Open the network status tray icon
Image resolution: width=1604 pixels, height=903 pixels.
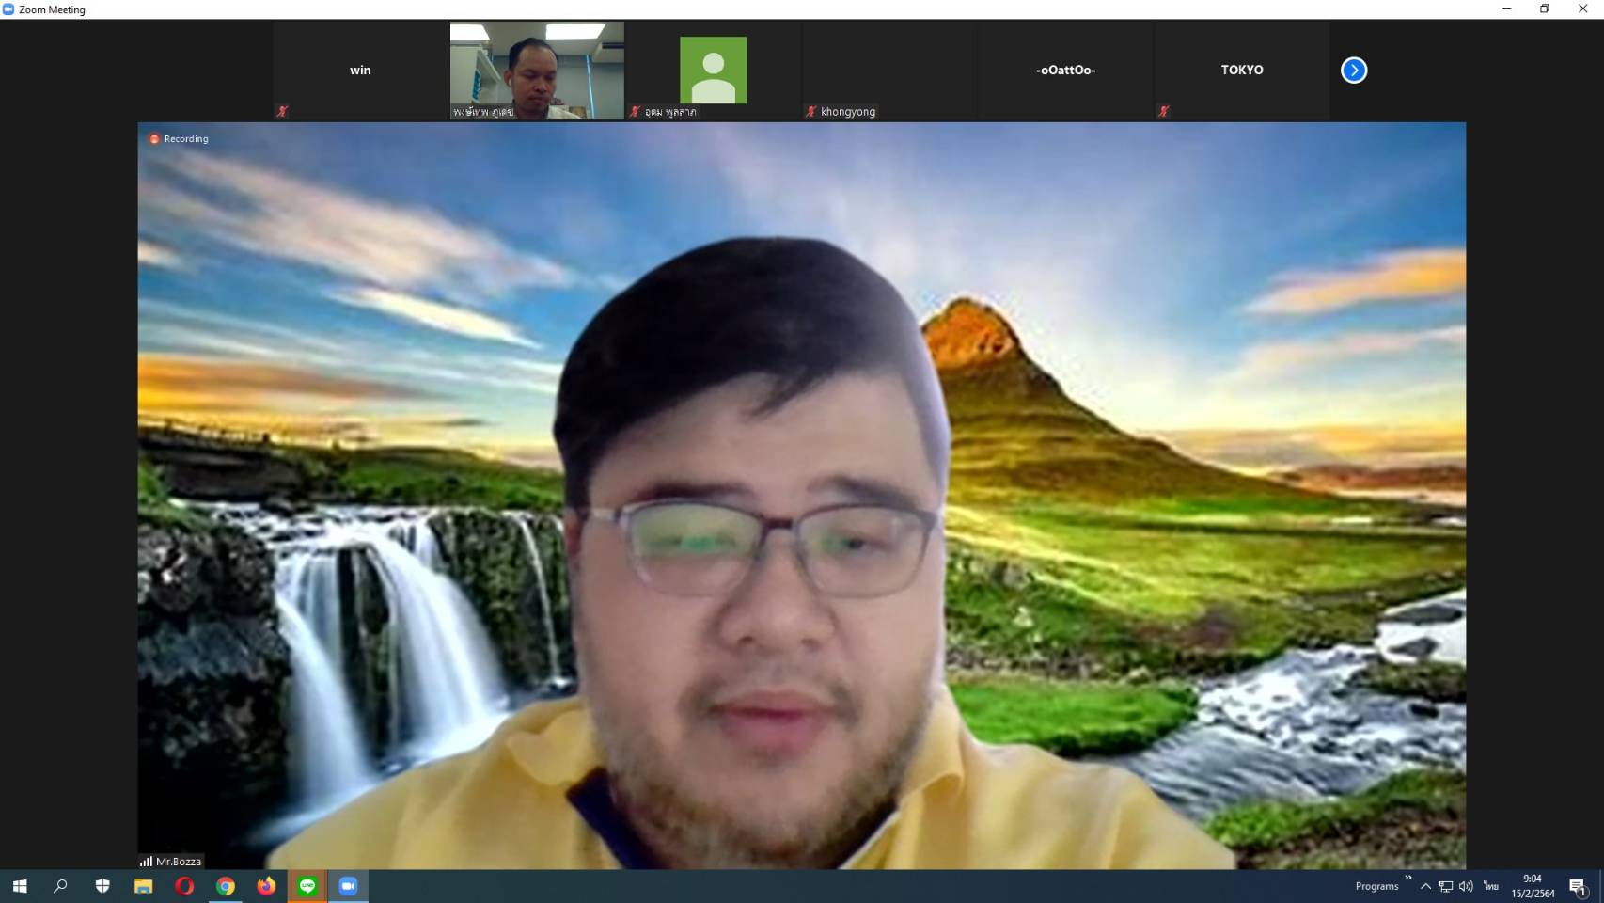[x=1446, y=886]
